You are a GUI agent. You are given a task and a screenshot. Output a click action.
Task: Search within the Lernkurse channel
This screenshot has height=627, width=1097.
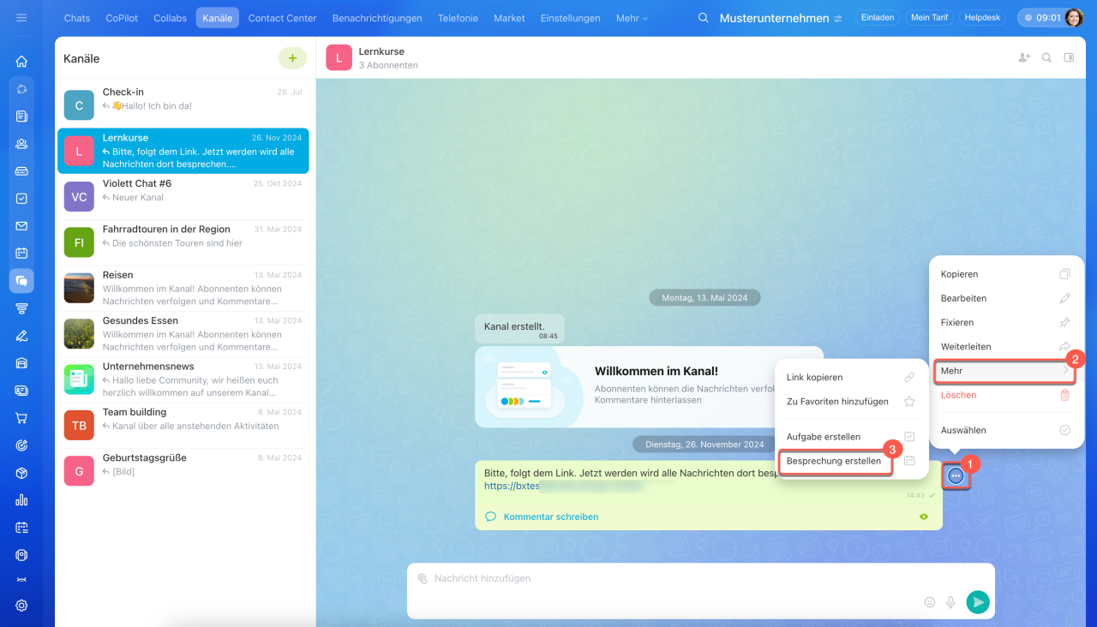click(1046, 58)
